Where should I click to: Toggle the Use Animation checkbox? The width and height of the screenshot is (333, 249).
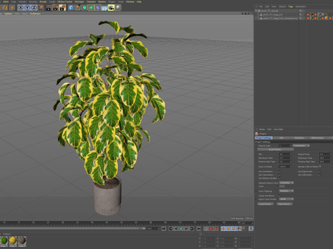click(x=280, y=172)
